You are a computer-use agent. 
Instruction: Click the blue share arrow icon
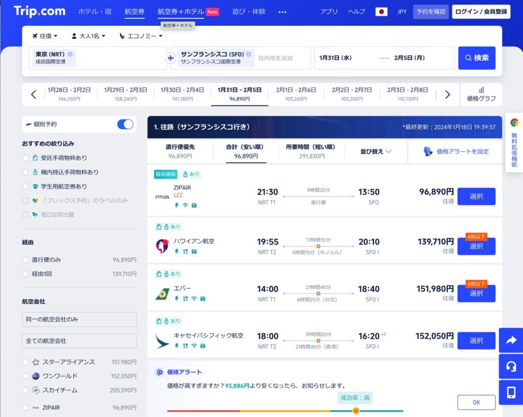511,341
